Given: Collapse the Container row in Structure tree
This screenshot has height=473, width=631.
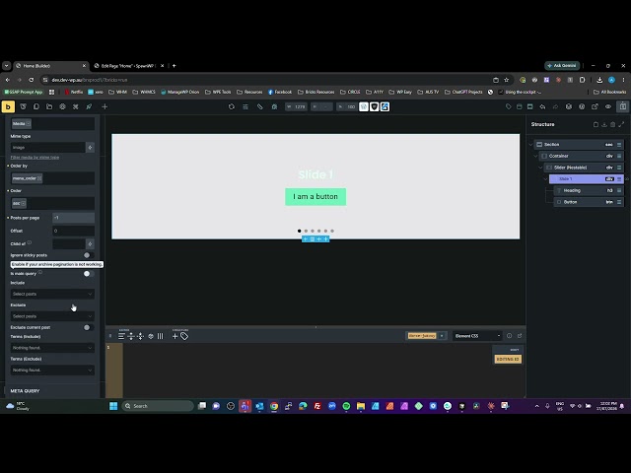Looking at the screenshot, I should (x=535, y=156).
